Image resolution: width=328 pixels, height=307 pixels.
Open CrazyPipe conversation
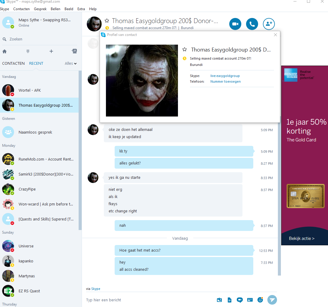39,189
